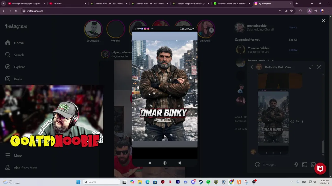Click the phone home circle button
332x186 pixels.
(164, 163)
